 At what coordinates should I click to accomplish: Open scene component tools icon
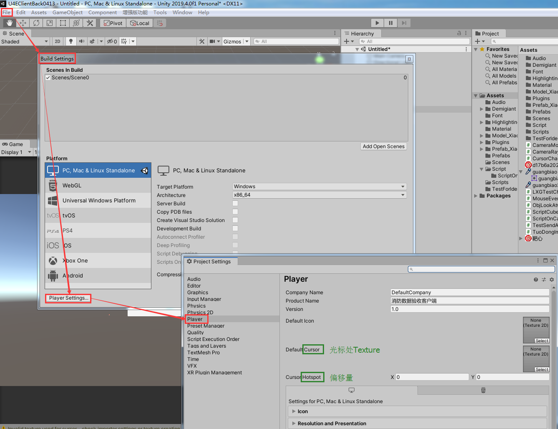coord(202,41)
